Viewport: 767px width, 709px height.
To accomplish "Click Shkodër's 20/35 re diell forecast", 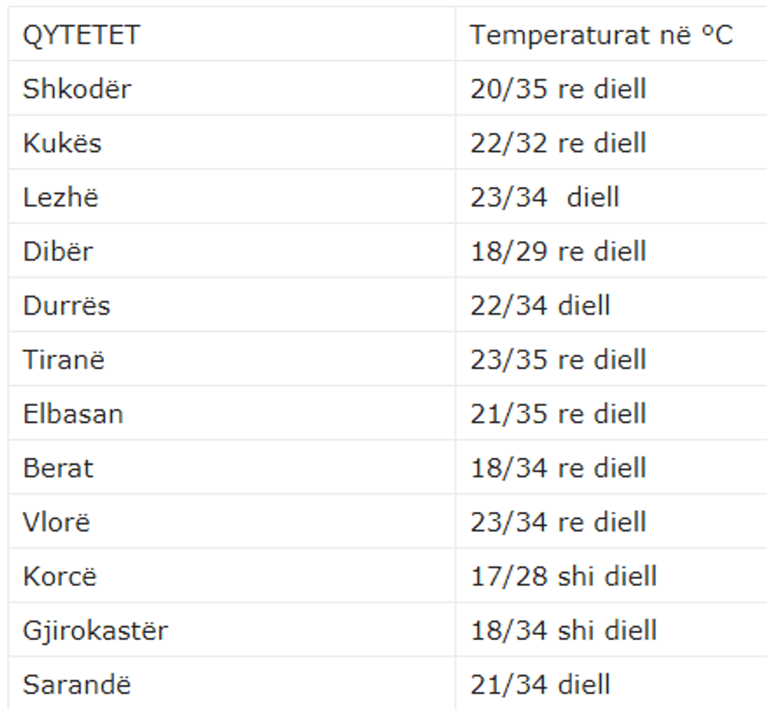I will [x=558, y=89].
